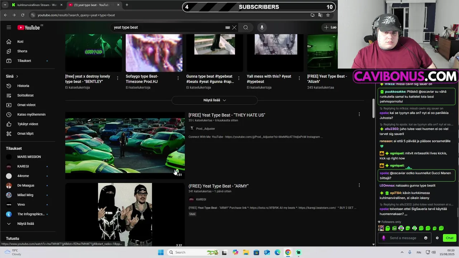Bookmark this page with star icon
The image size is (459, 258).
[328, 15]
